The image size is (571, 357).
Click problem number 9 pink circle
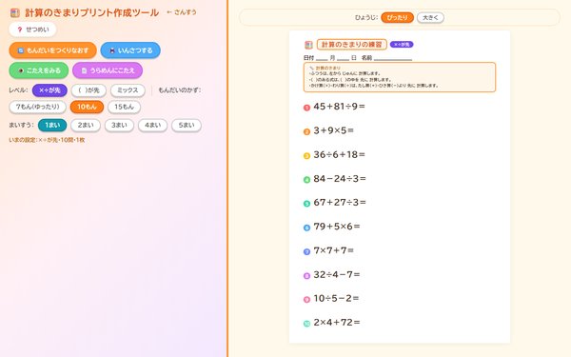pyautogui.click(x=306, y=300)
